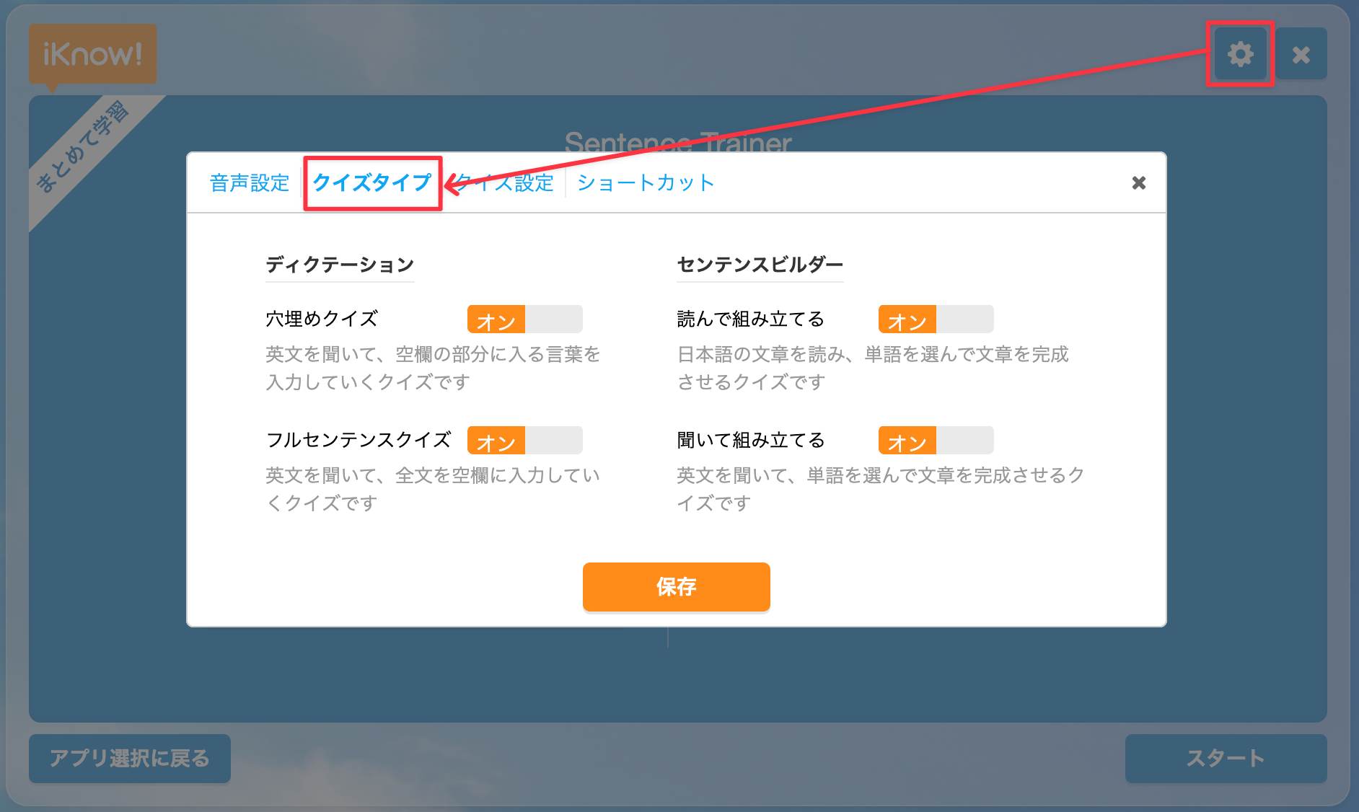Click description starting 英文を聞いて、空欄の部分
The width and height of the screenshot is (1359, 812).
[x=433, y=368]
